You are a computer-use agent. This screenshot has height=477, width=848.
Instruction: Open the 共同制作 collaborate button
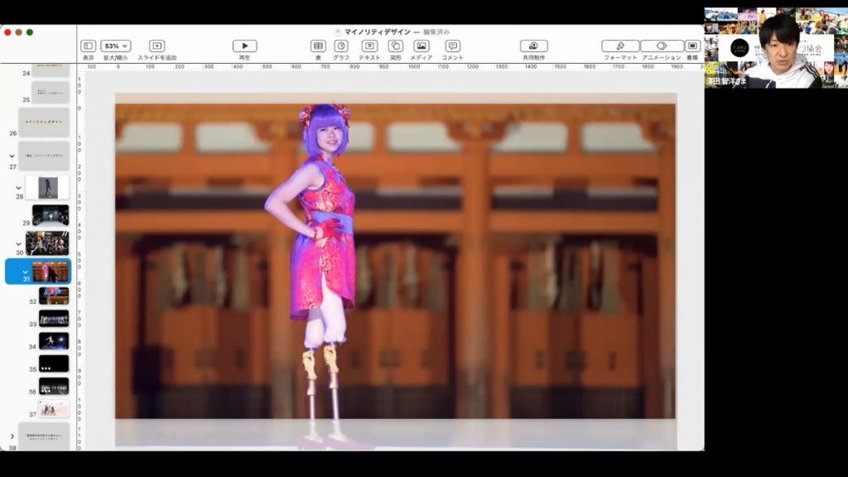click(534, 46)
